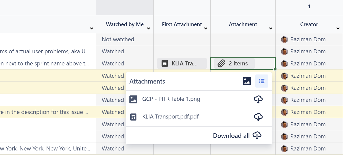Image resolution: width=343 pixels, height=155 pixels.
Task: Download KLIA Transport.pdf.pdf cloud icon
Action: (x=258, y=117)
